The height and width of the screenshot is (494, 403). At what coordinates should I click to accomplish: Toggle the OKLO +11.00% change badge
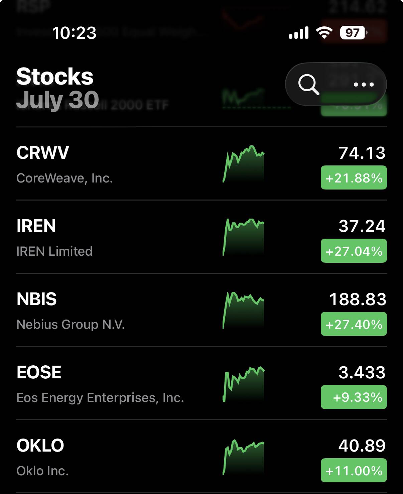[x=354, y=470]
